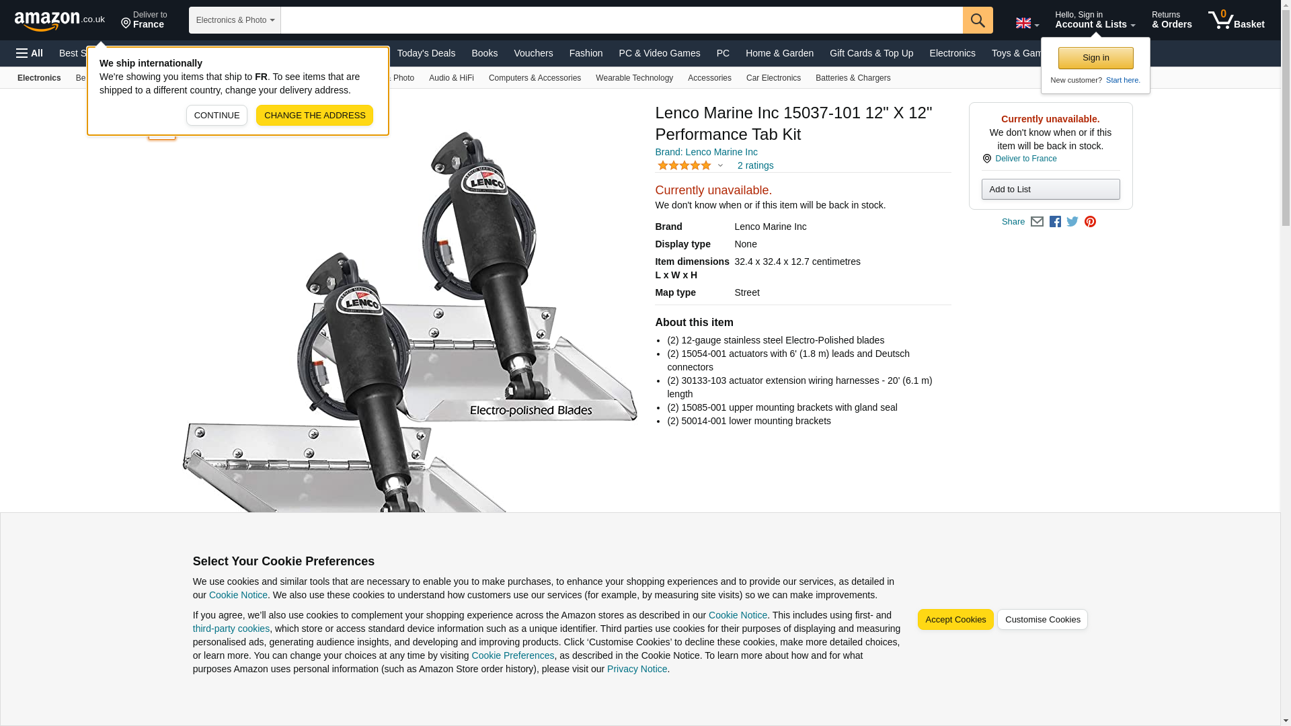This screenshot has width=1291, height=726.
Task: Open the Add to List button
Action: pyautogui.click(x=1050, y=190)
